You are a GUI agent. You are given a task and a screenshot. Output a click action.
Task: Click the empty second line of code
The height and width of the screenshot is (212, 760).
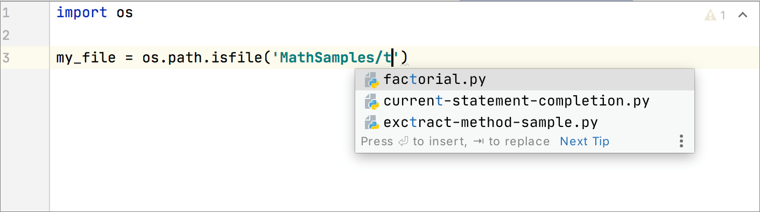[377, 36]
